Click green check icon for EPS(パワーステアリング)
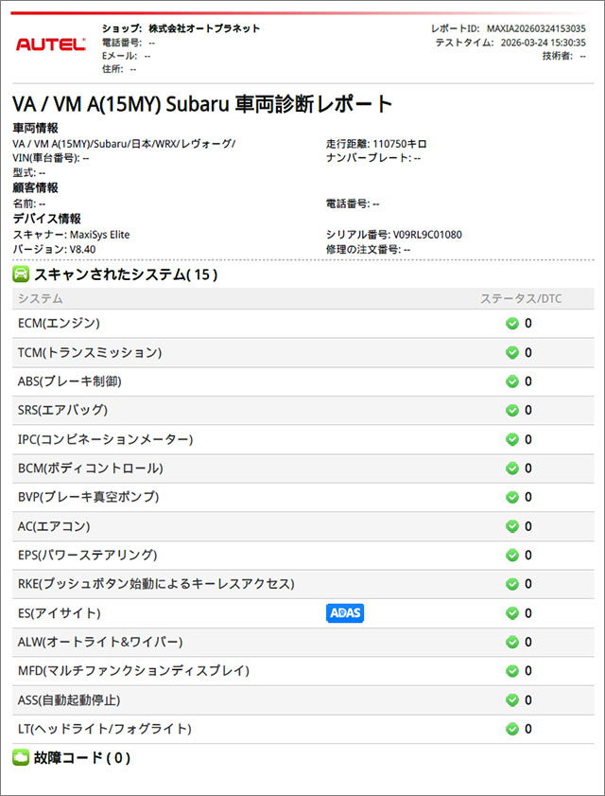Screen dimensions: 605x796 point(512,556)
